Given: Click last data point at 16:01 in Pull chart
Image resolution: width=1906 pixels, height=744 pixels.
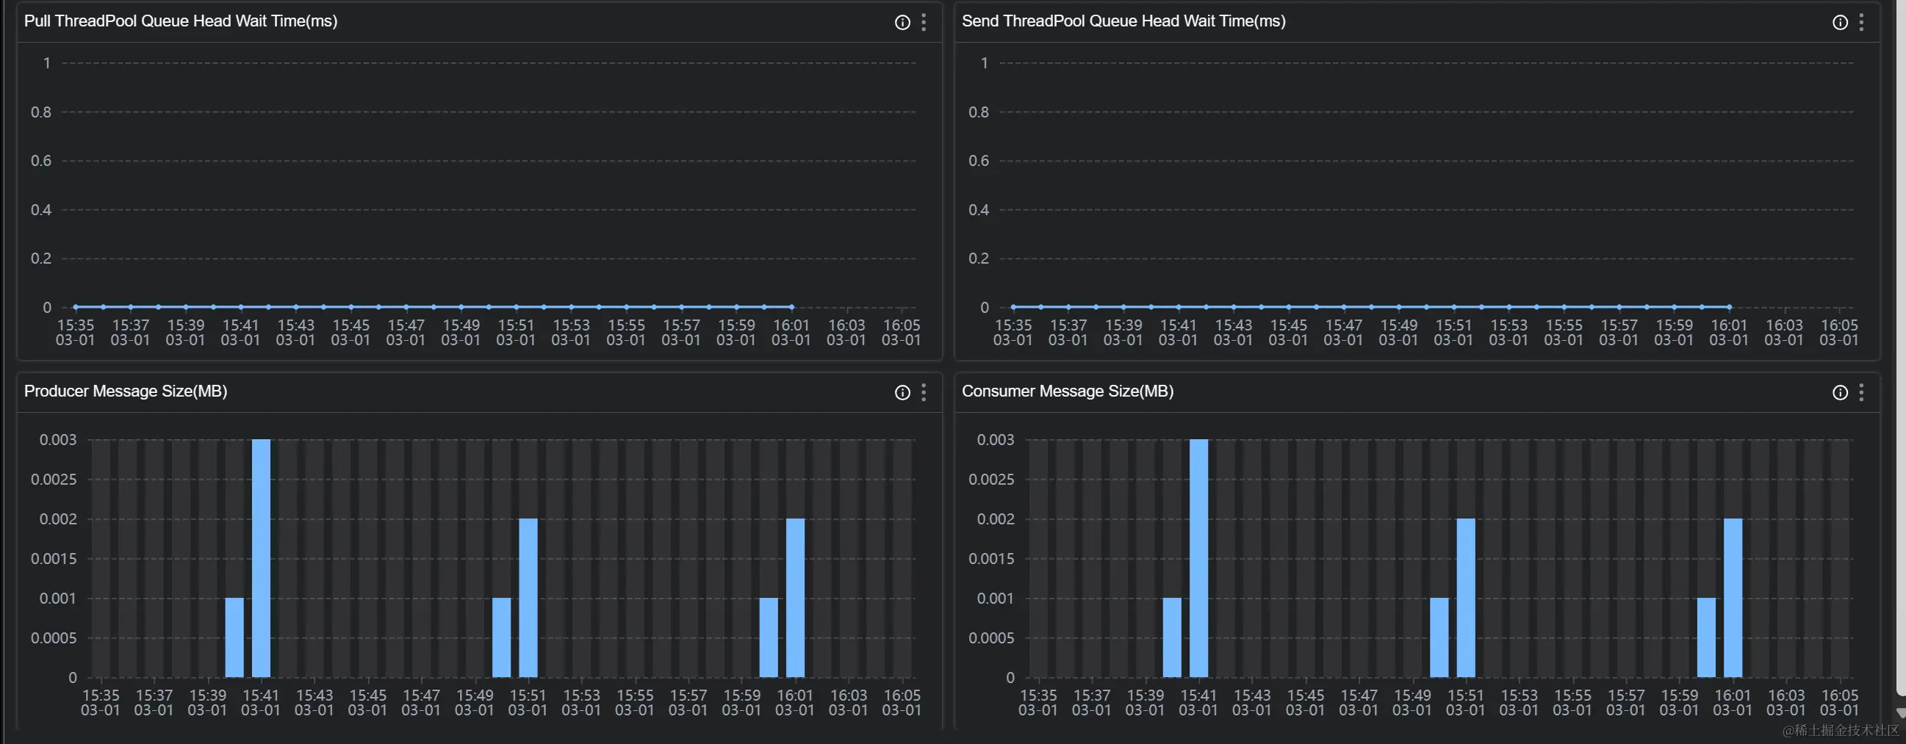Looking at the screenshot, I should pyautogui.click(x=791, y=307).
